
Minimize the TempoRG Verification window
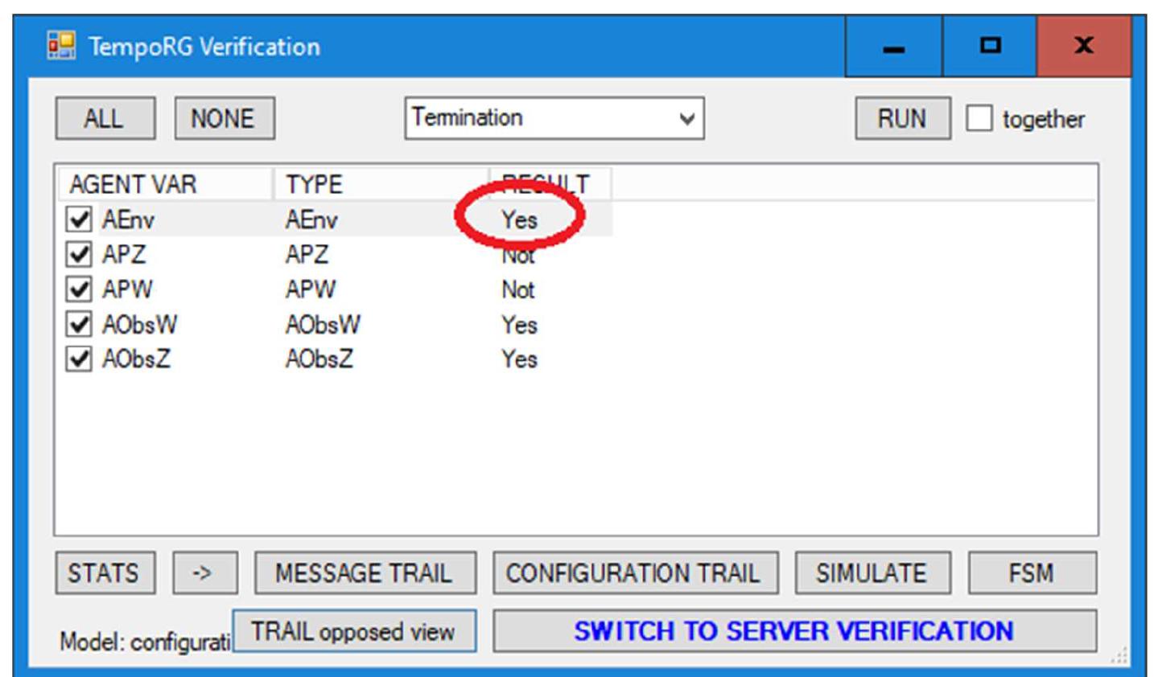tap(893, 47)
